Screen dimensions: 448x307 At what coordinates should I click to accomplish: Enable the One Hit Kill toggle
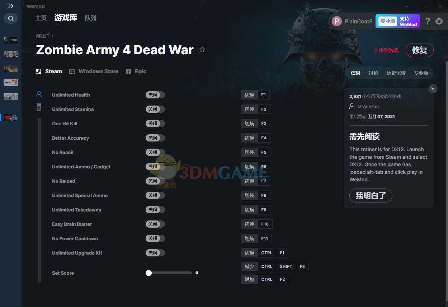click(x=155, y=124)
